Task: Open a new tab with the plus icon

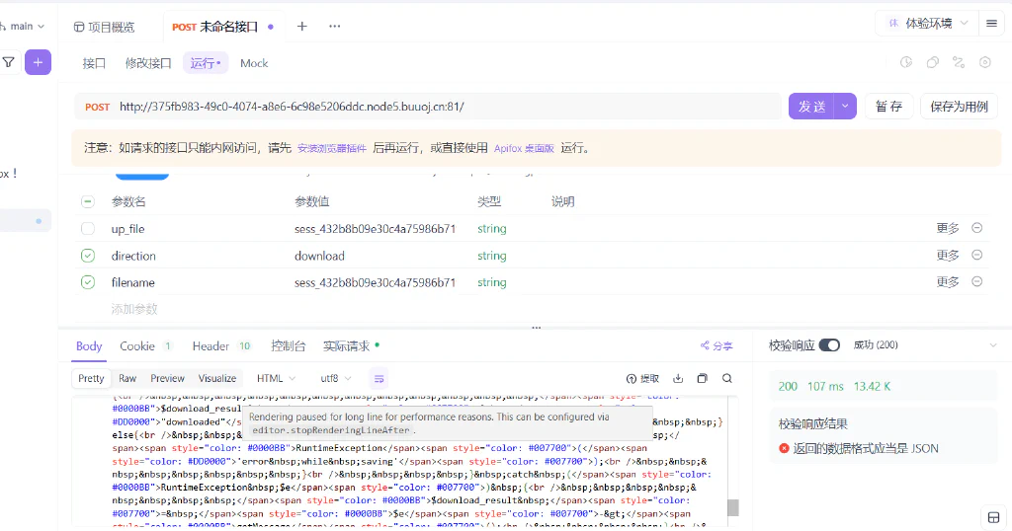Action: point(302,27)
